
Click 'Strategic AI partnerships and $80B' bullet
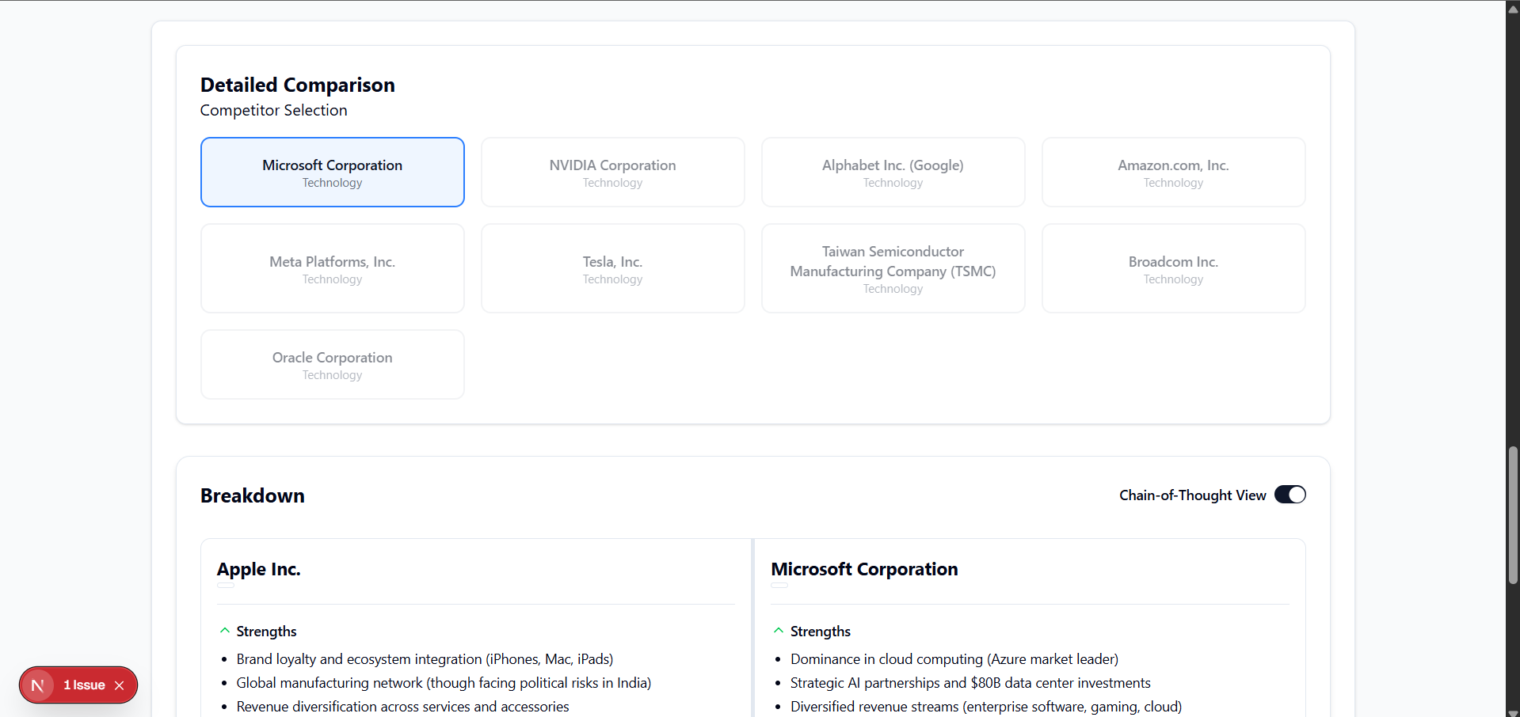tap(970, 683)
